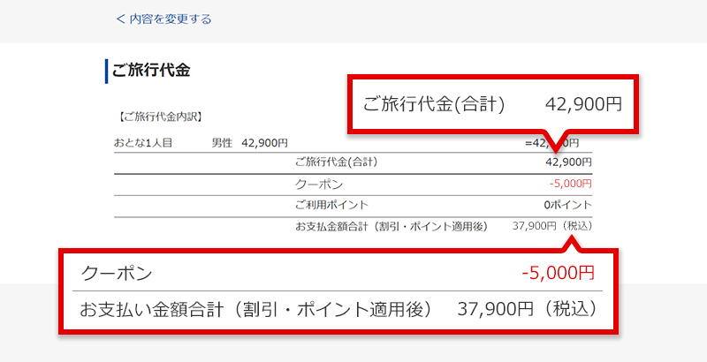707x362 pixels.
Task: Select the お支払金額合計（割引・ポイント適用後） table label
Action: [x=392, y=227]
